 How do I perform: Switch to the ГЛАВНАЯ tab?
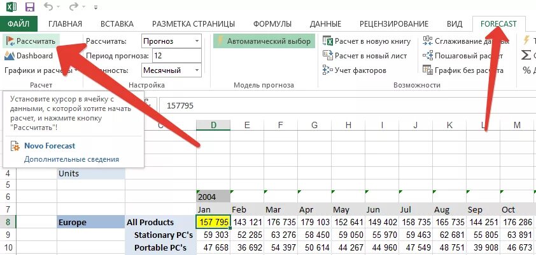66,24
